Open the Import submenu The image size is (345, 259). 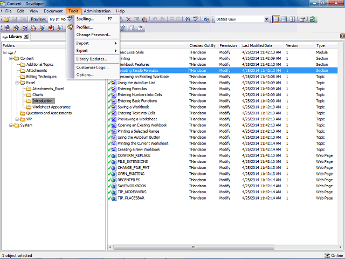[97, 43]
